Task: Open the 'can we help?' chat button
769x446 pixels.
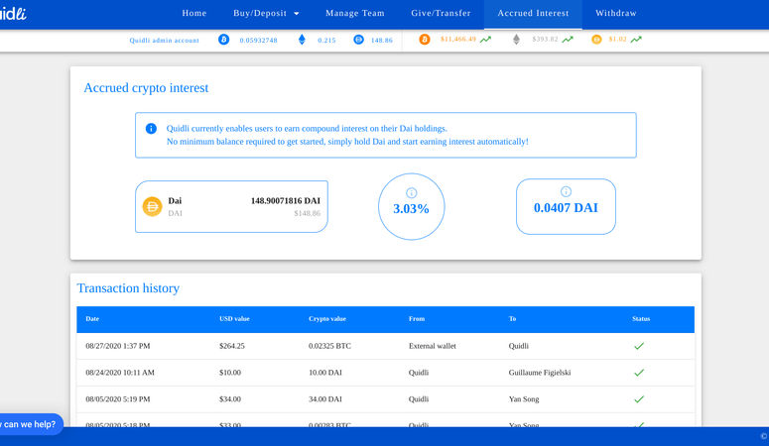Action: click(31, 424)
